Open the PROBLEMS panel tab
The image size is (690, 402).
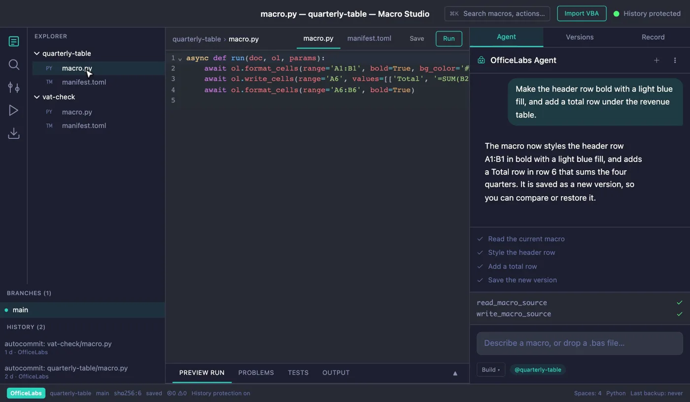coord(256,372)
